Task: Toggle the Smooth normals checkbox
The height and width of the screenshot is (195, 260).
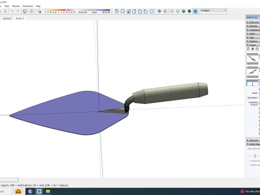Action: tap(249, 160)
